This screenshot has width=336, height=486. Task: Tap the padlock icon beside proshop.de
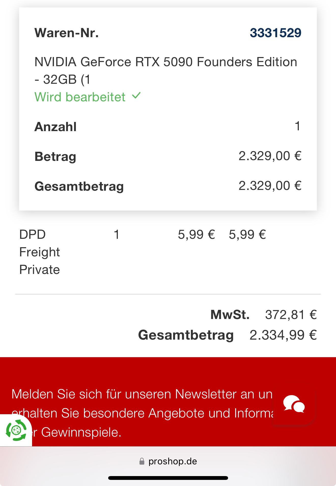point(142,461)
